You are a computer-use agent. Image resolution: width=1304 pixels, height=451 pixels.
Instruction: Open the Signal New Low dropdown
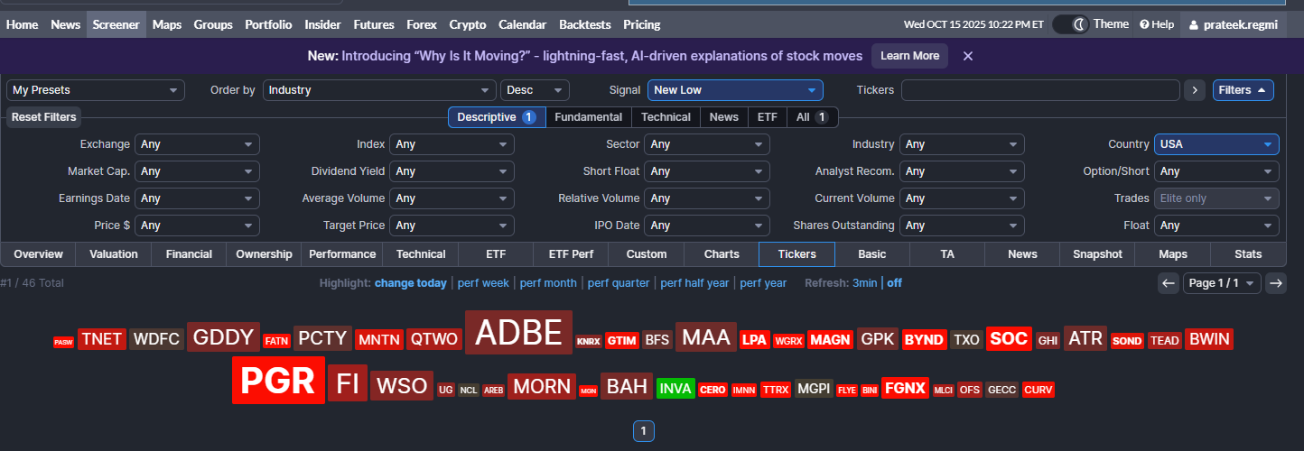coord(735,90)
